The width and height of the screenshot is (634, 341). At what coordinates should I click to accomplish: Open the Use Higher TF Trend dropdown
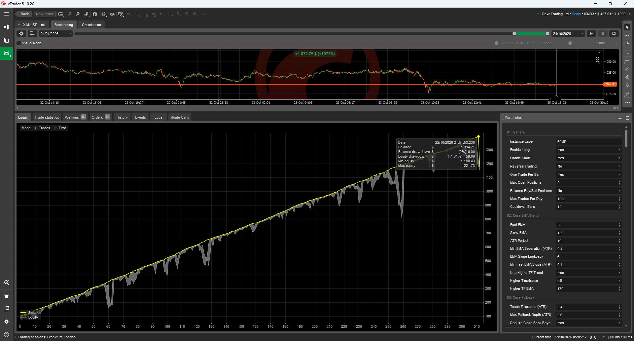coord(589,273)
